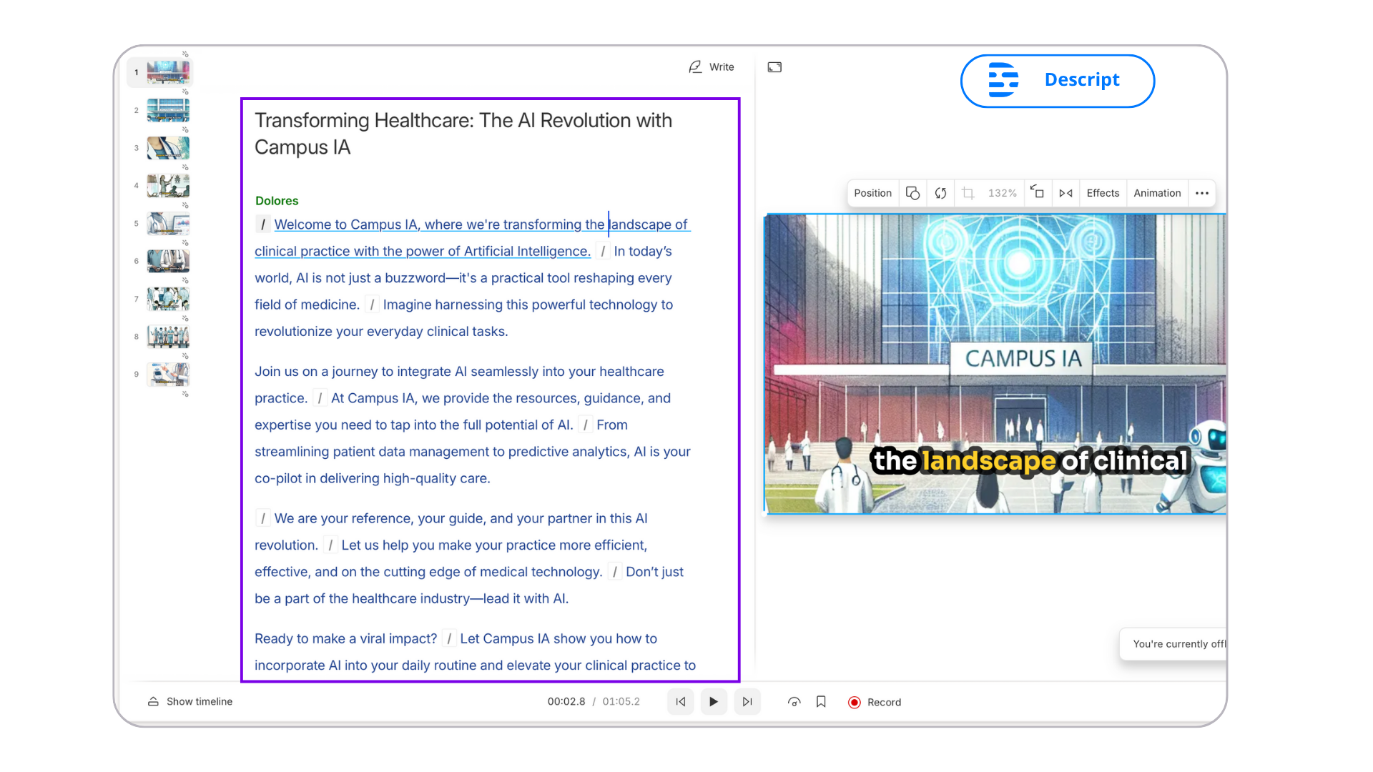Click the layer arrangement shapes icon
The height and width of the screenshot is (772, 1373).
912,193
